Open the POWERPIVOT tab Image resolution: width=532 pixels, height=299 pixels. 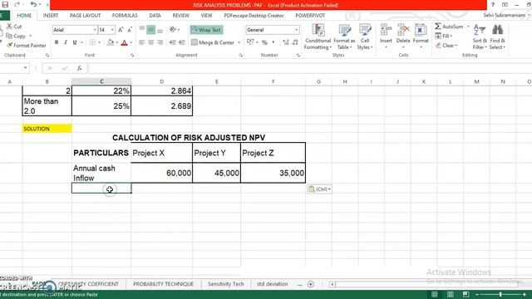coord(310,15)
